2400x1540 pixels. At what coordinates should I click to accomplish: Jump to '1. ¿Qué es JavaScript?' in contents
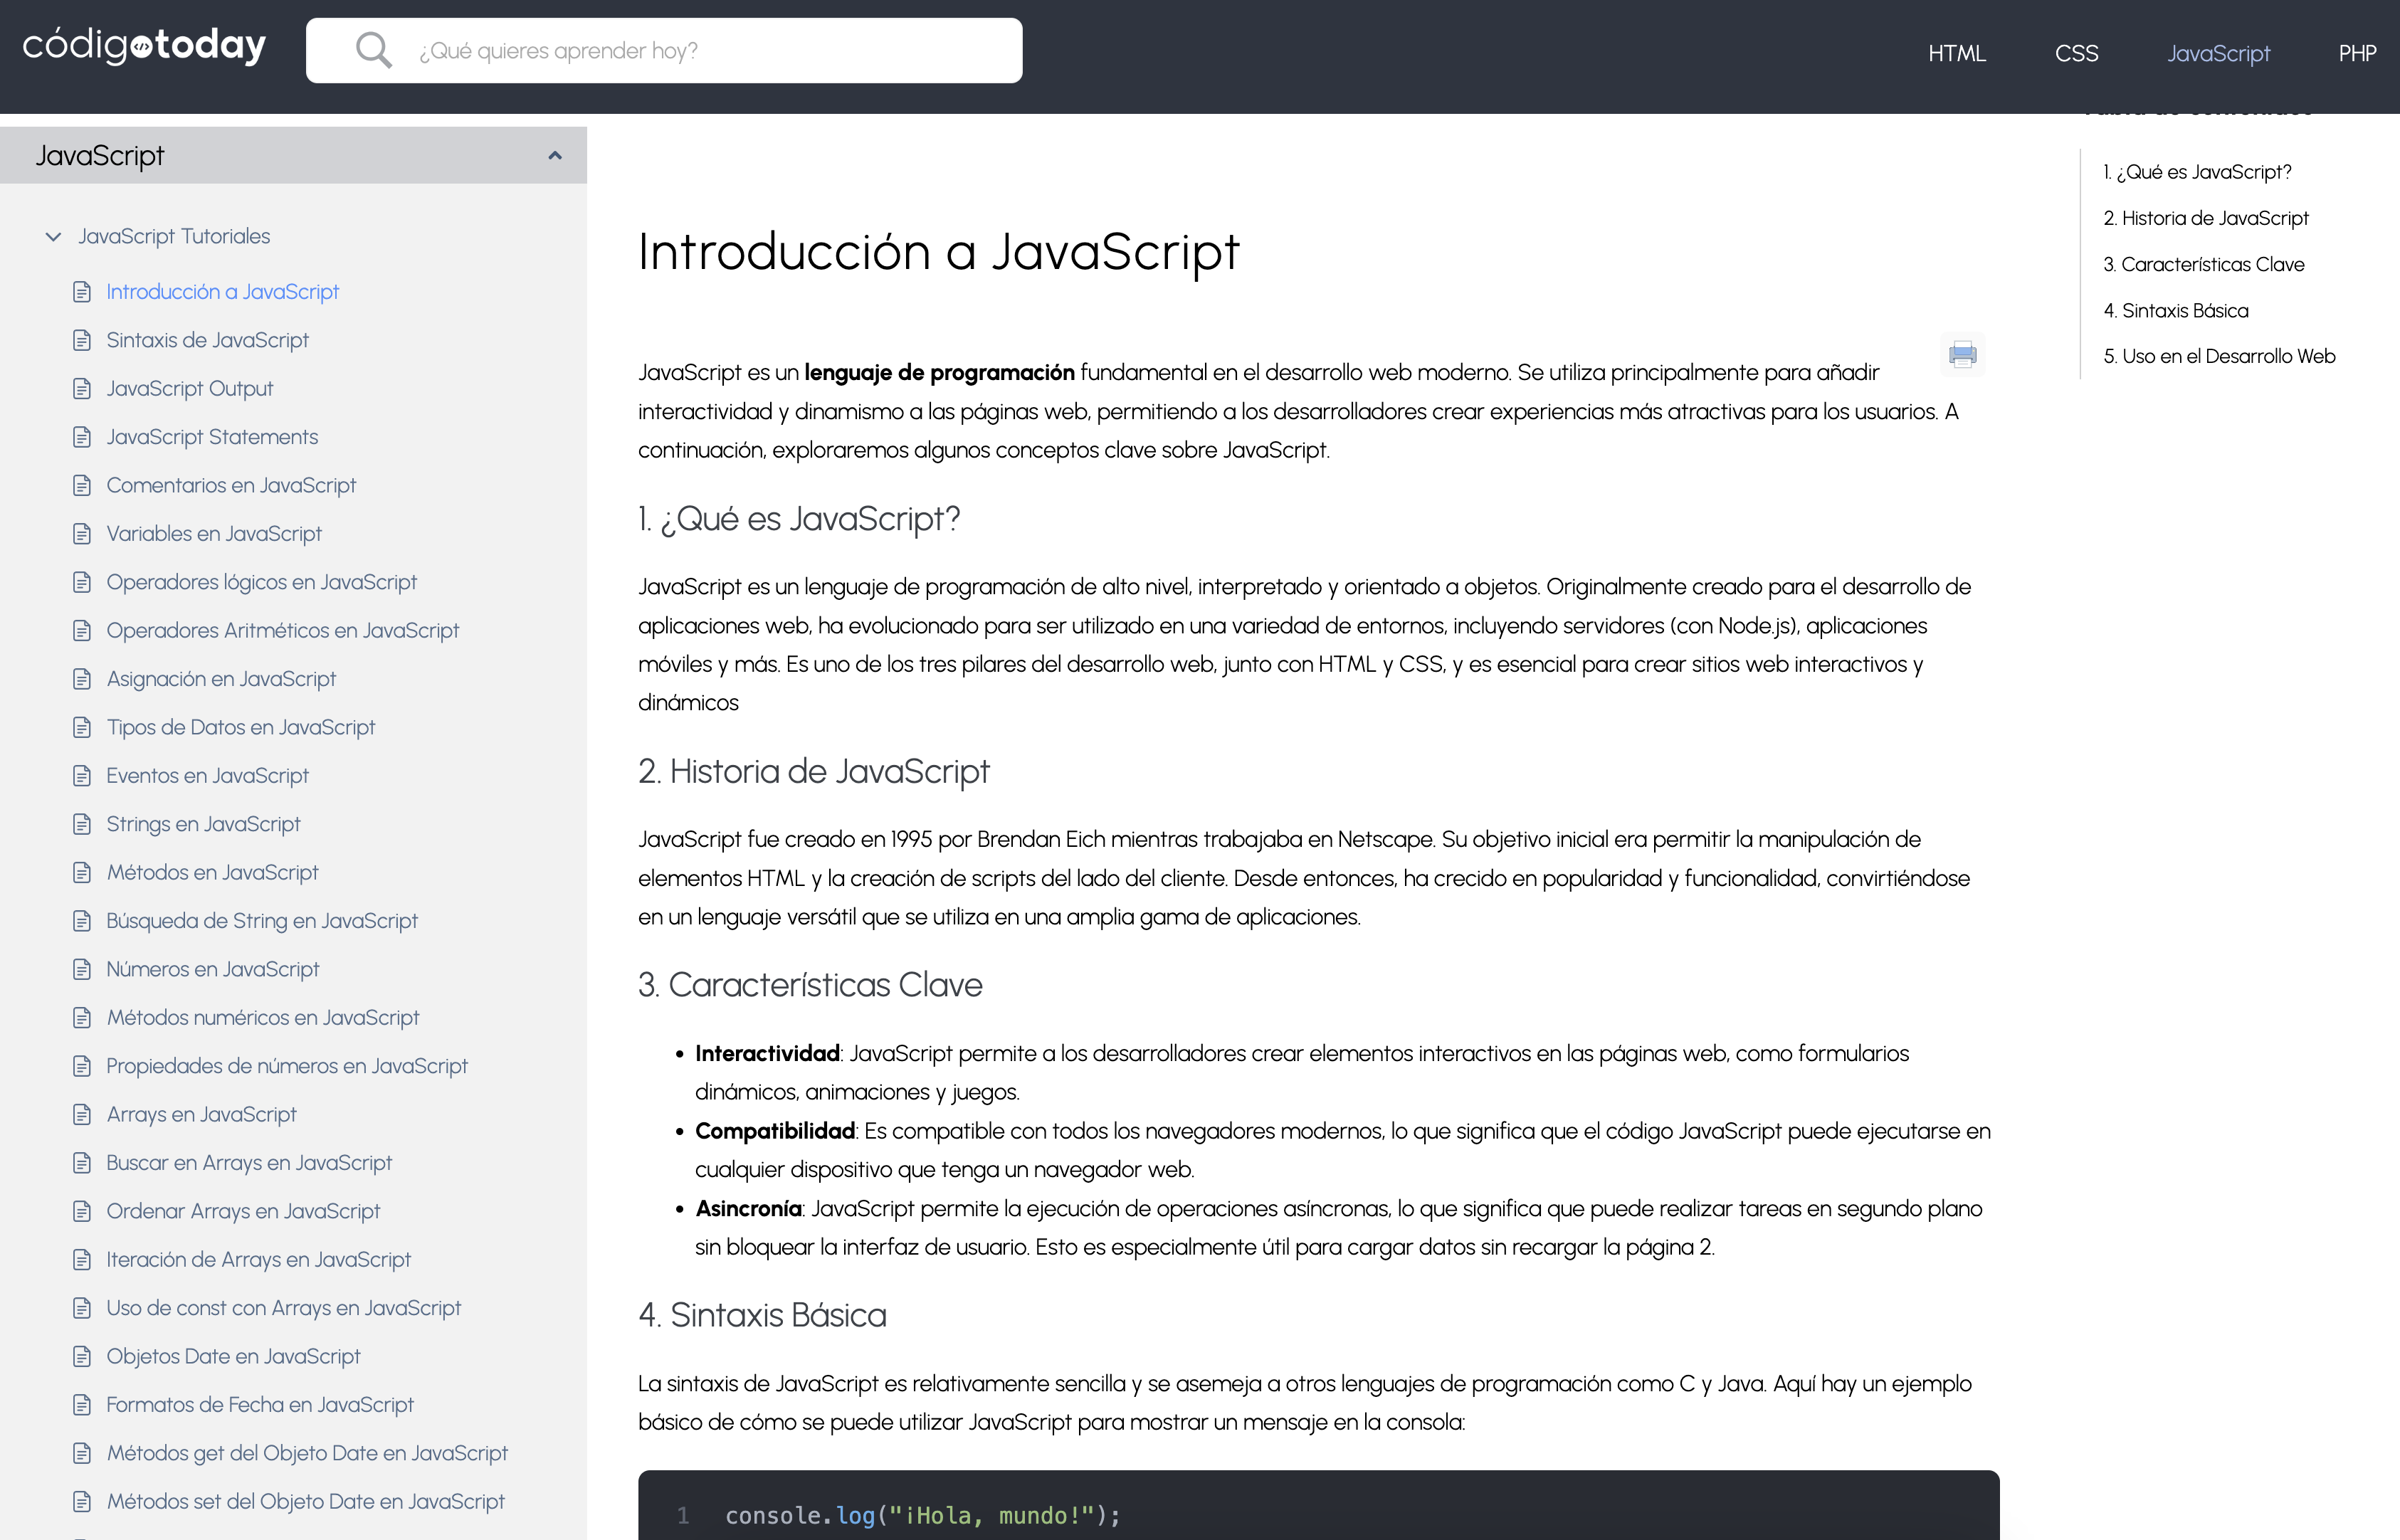2197,172
